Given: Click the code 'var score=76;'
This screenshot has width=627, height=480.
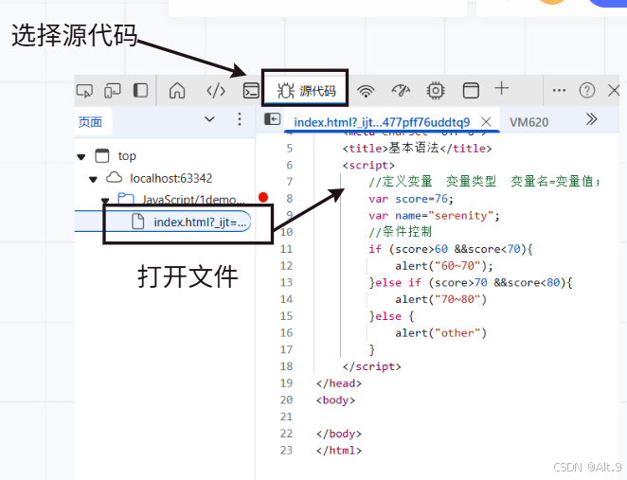Looking at the screenshot, I should pyautogui.click(x=411, y=199).
